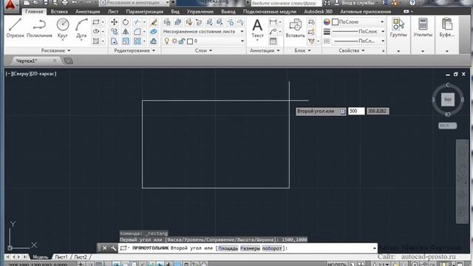Click the Scale tool icon
Viewport: 473px width, 266px height.
(x=126, y=41)
